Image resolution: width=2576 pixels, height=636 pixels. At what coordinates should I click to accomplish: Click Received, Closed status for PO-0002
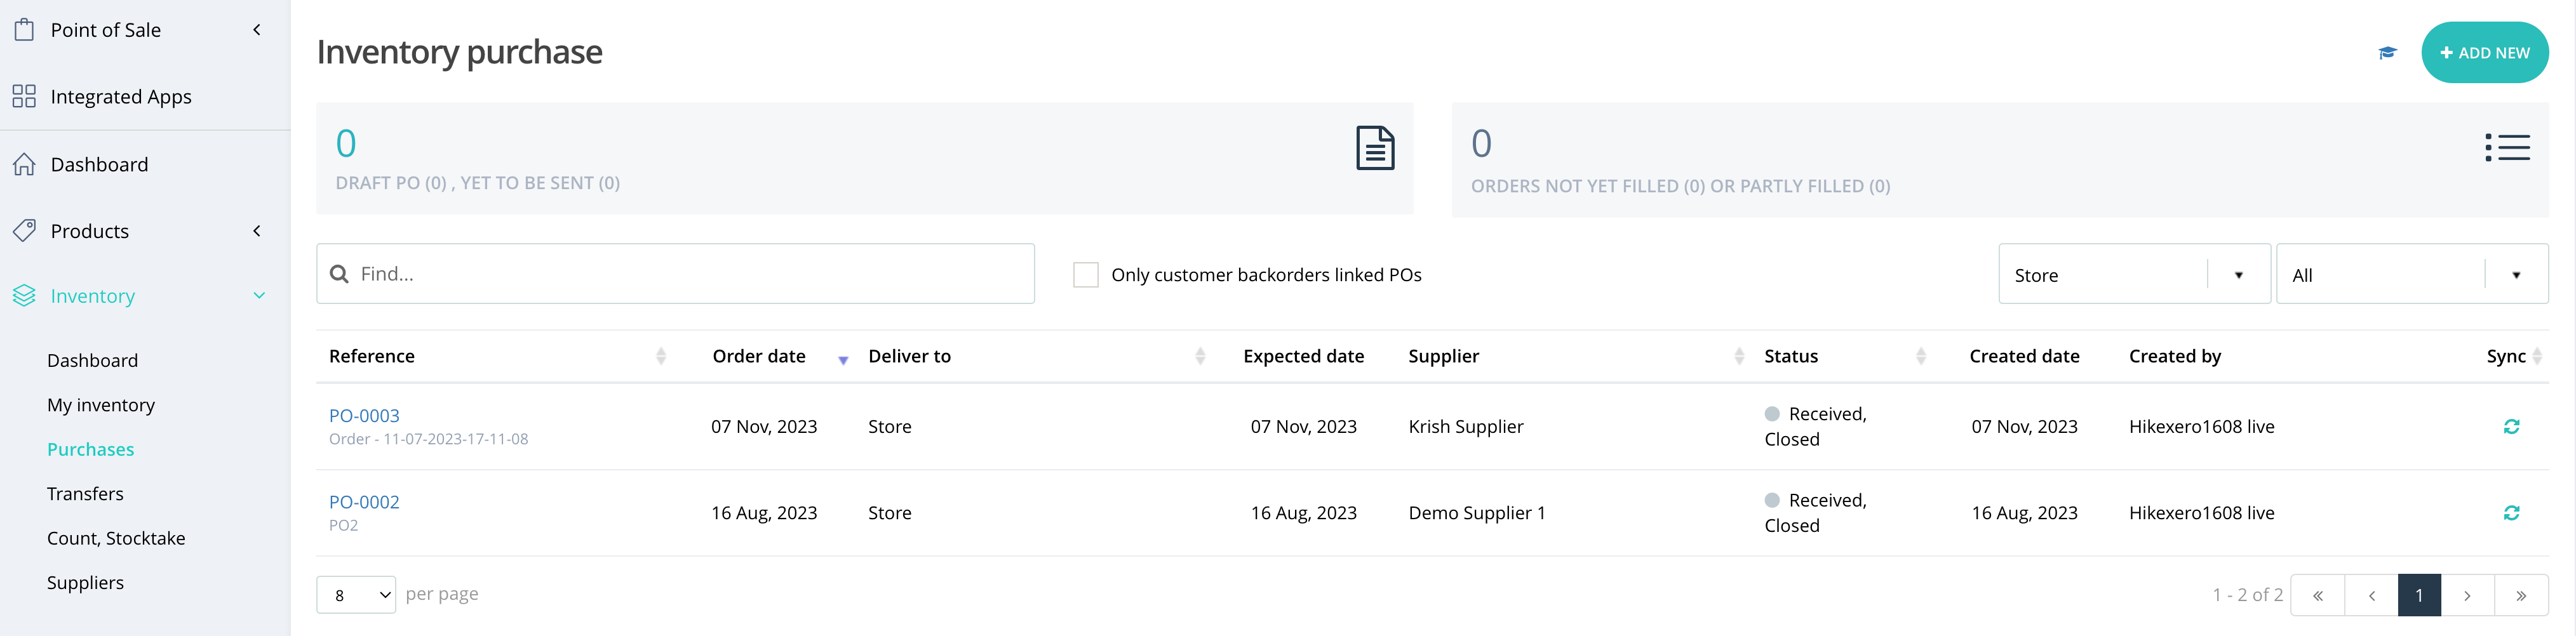(1815, 513)
